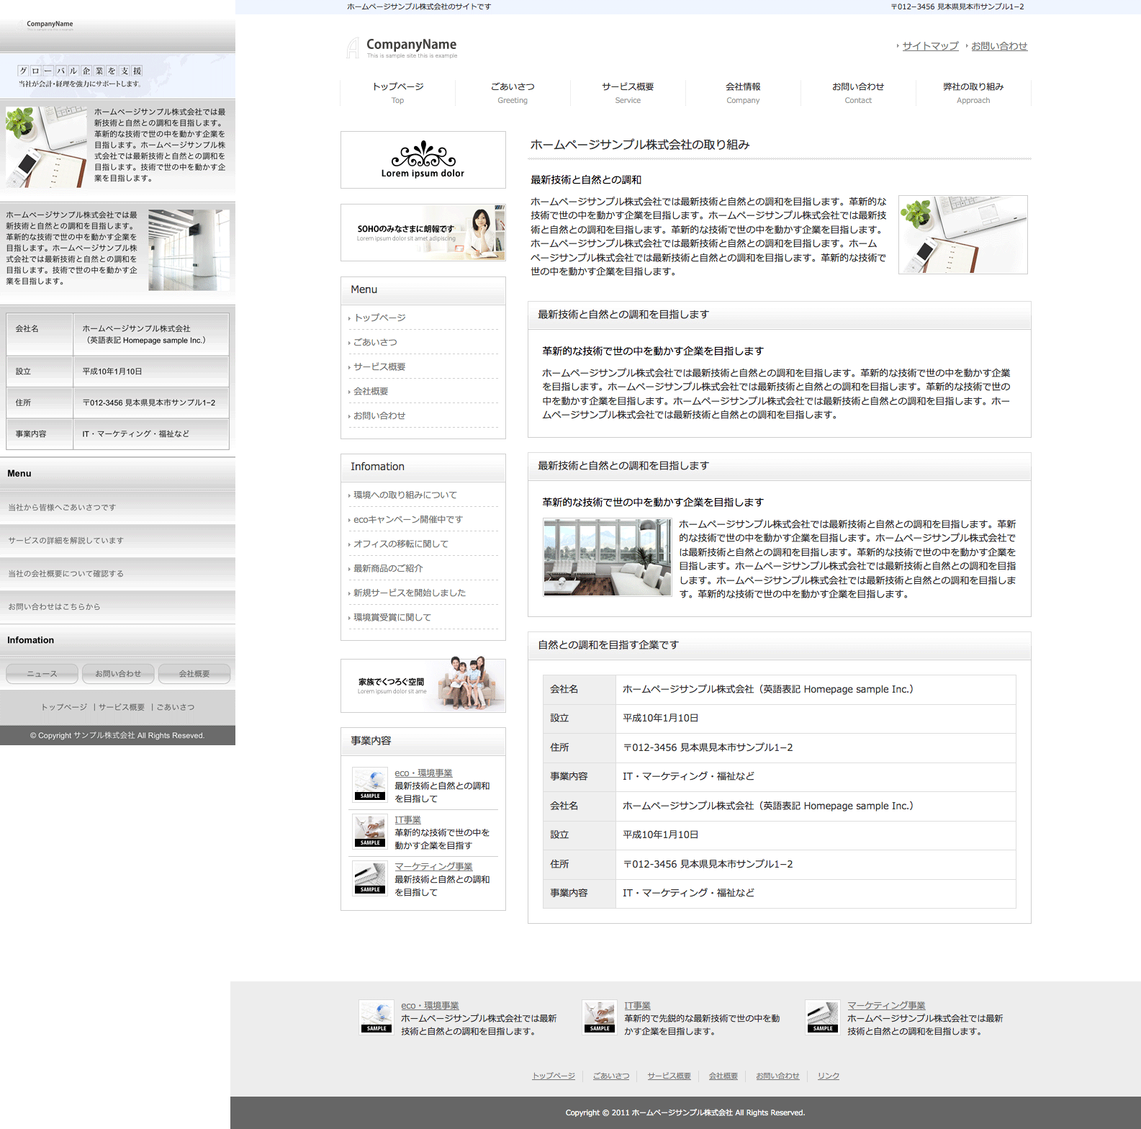Screen dimensions: 1141x1129
Task: Select 弊社の取り組み Approach in top navigation
Action: [973, 93]
